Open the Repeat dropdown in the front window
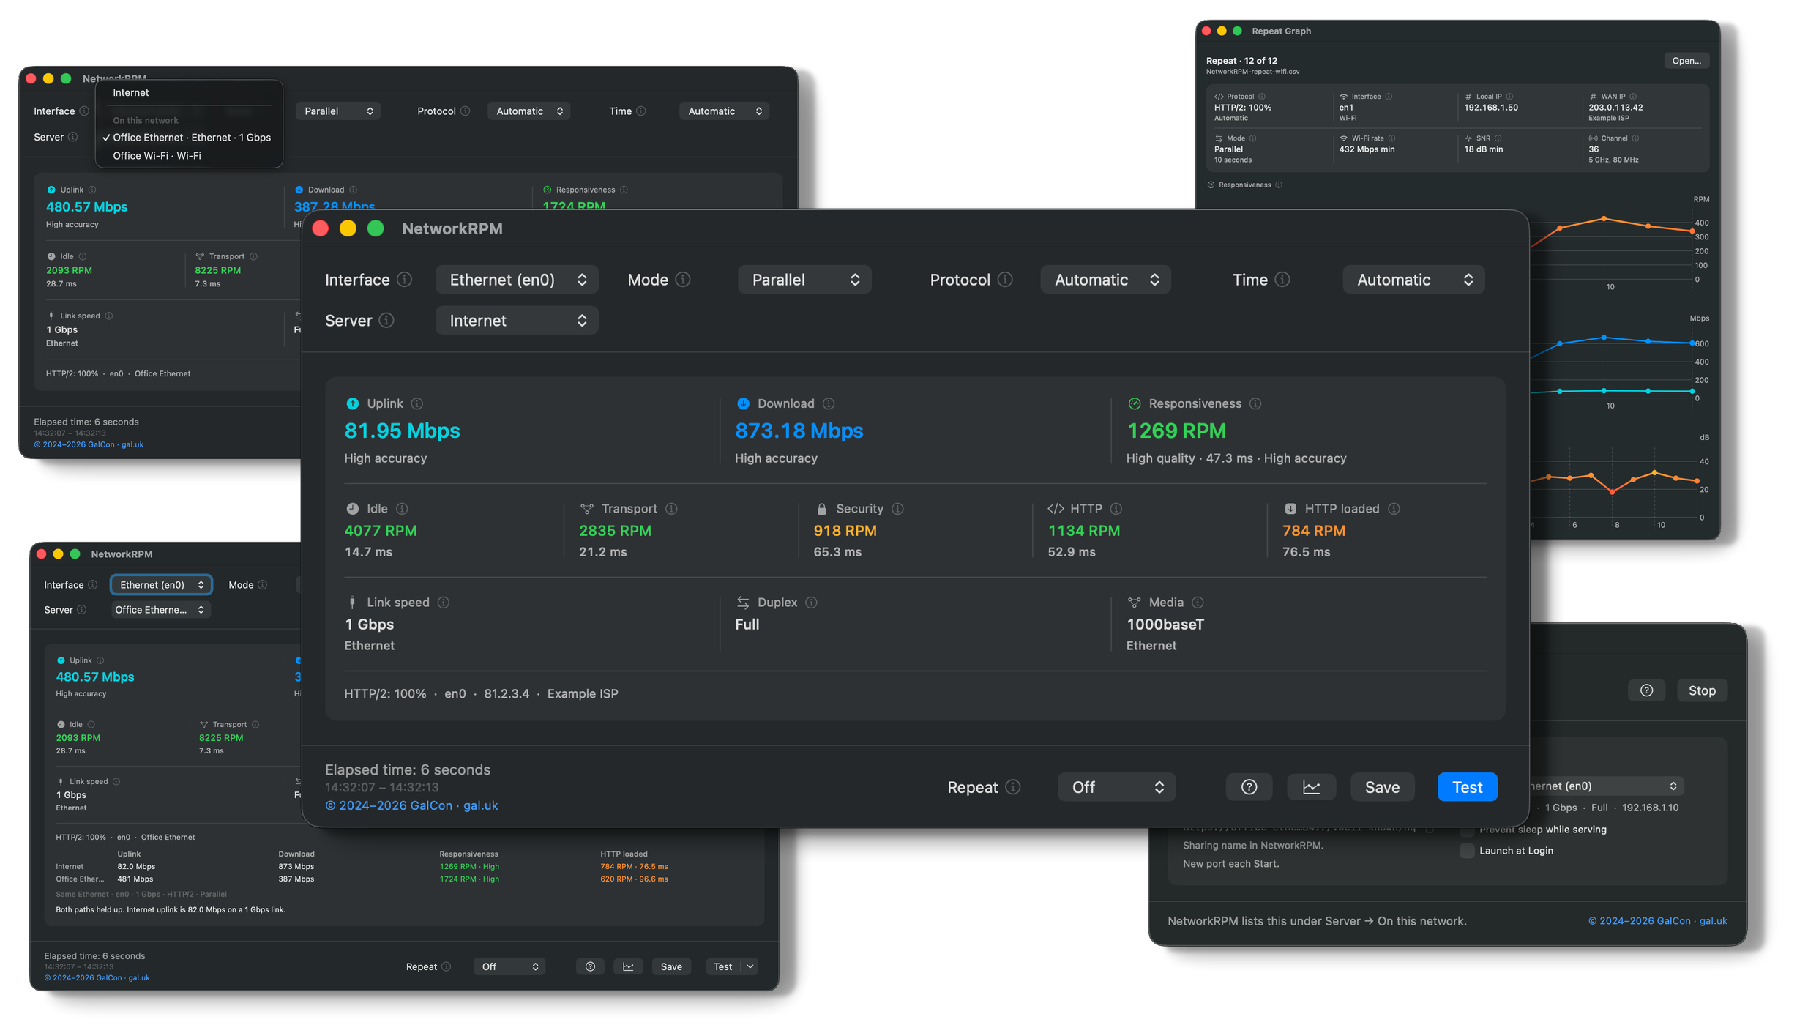 1116,787
